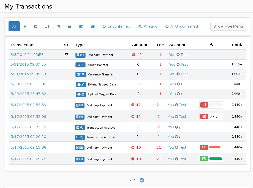
Task: Filter by payment calculator icon
Action: pos(25,26)
